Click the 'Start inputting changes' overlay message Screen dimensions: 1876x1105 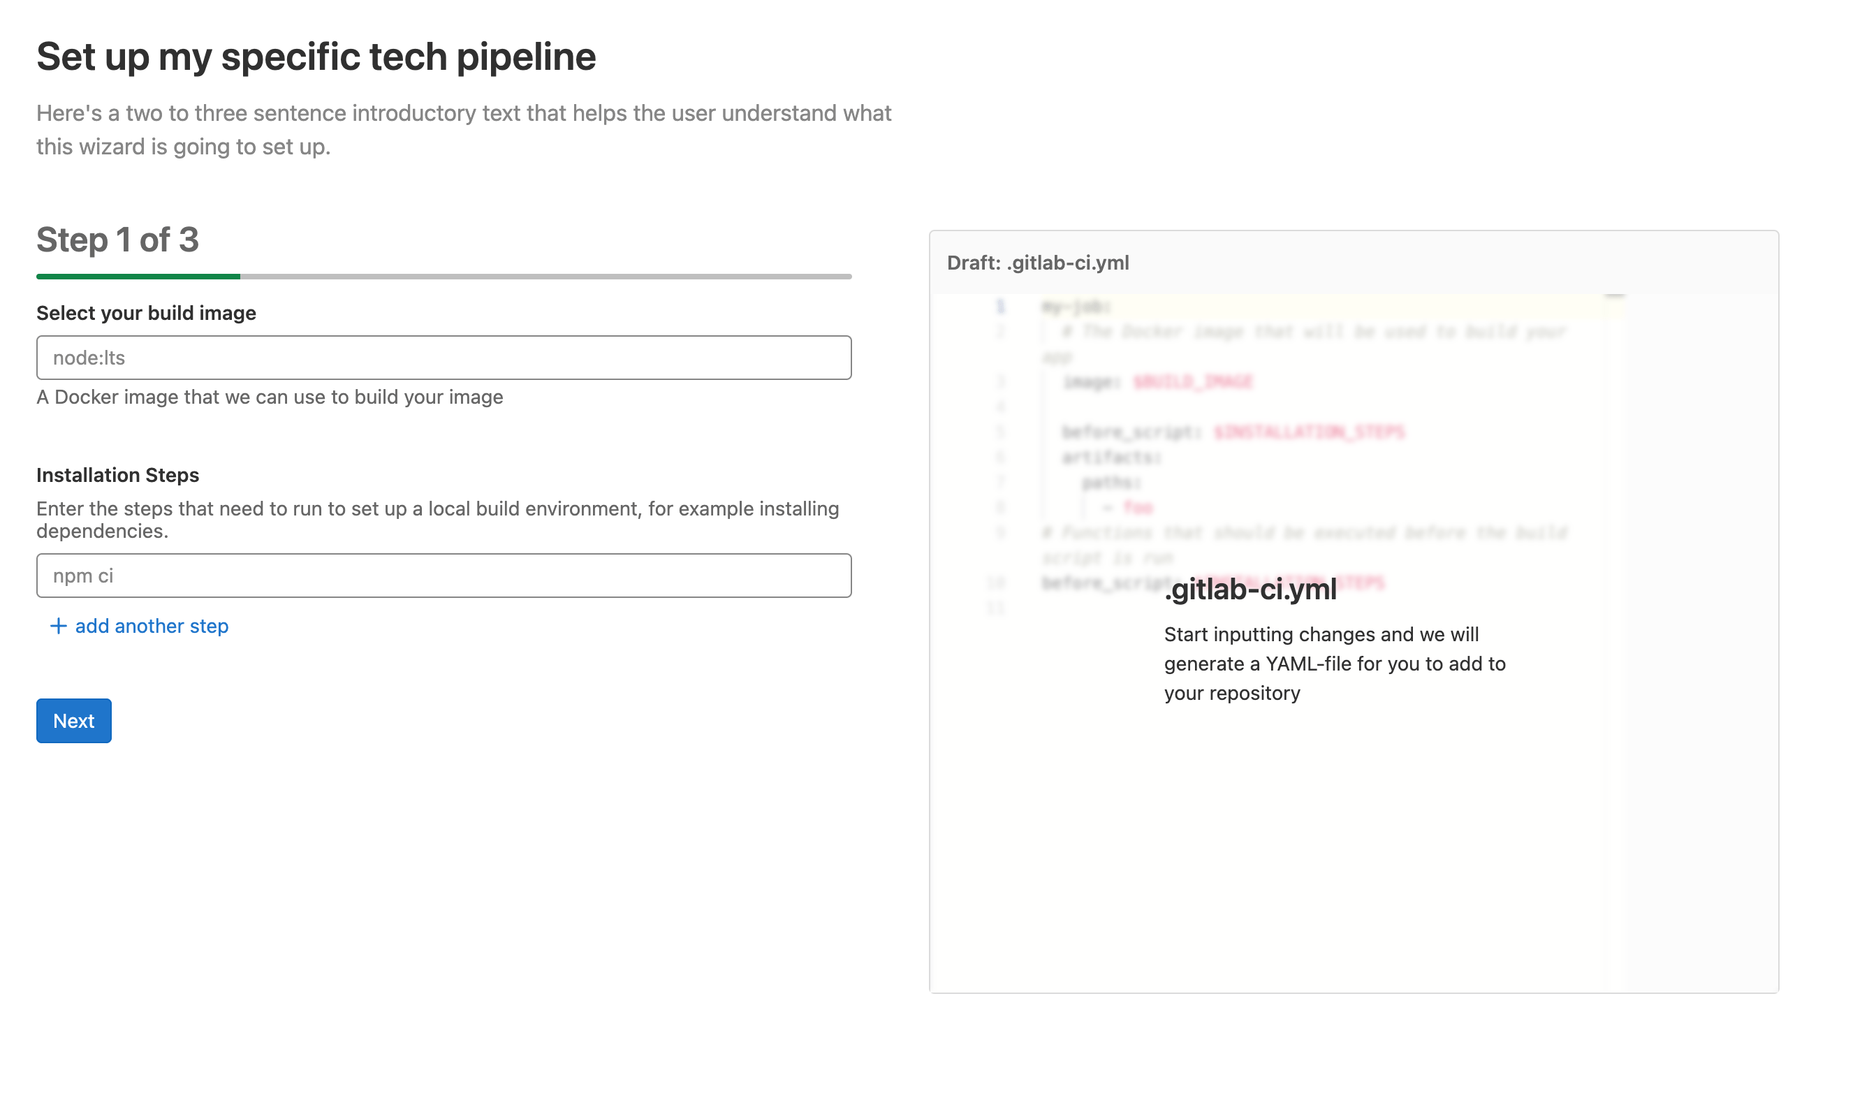[x=1334, y=664]
